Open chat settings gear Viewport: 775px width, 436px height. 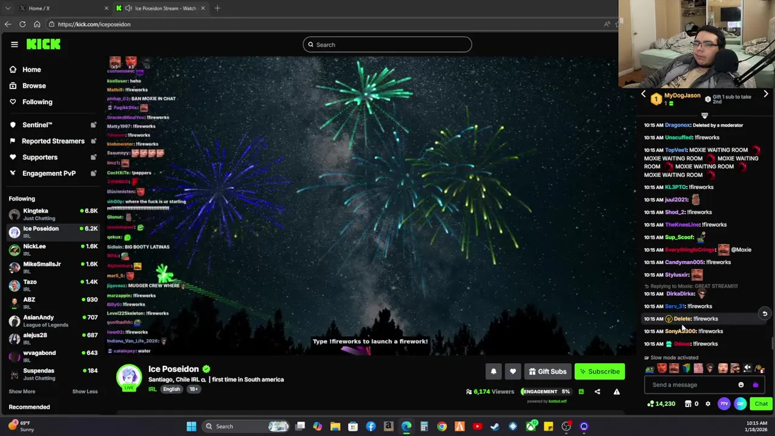point(708,404)
